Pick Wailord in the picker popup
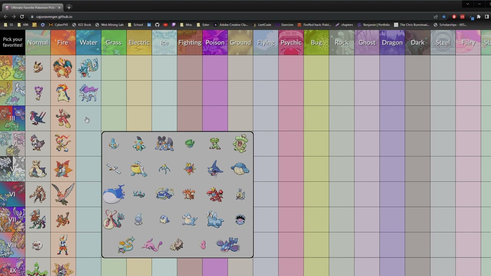This screenshot has height=276, width=491. click(114, 194)
